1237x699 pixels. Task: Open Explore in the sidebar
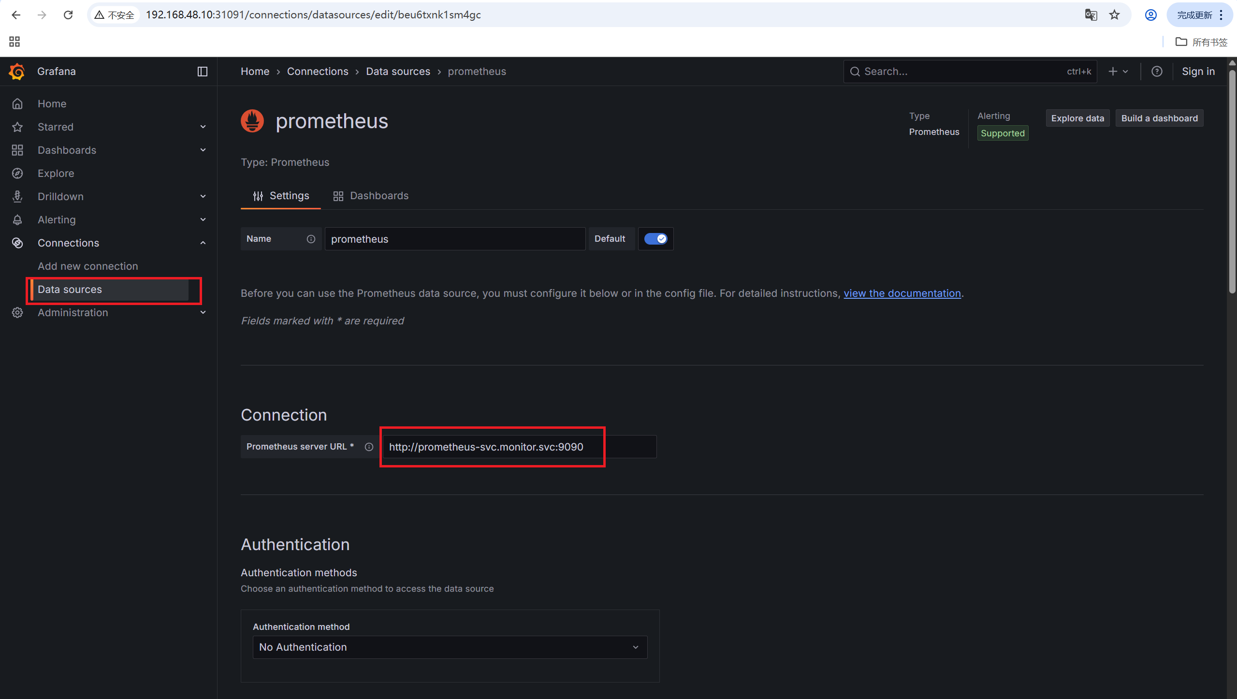tap(56, 173)
